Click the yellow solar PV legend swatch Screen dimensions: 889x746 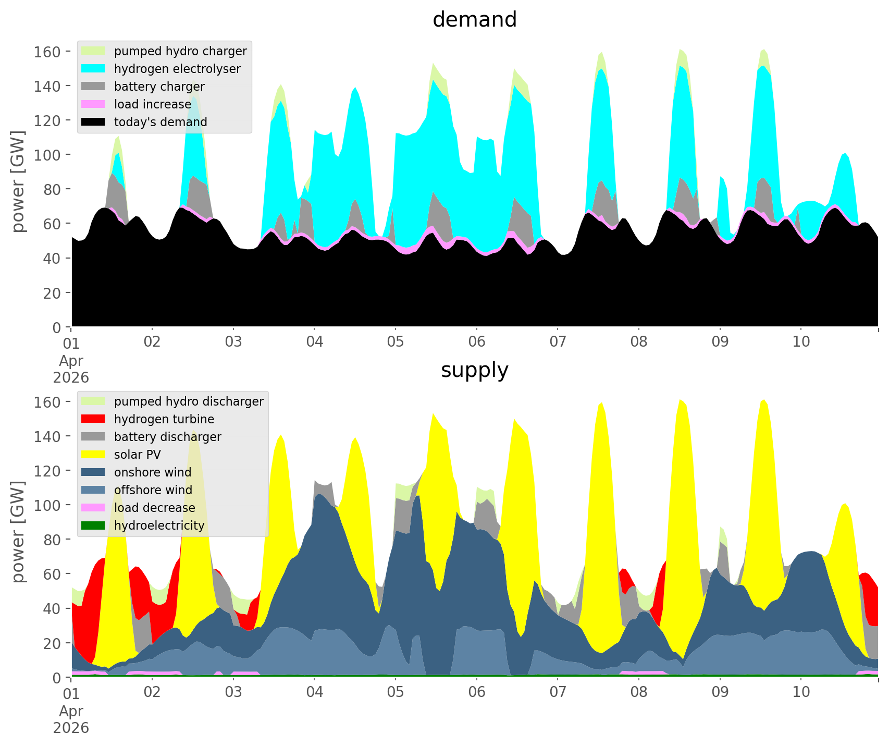click(x=93, y=455)
